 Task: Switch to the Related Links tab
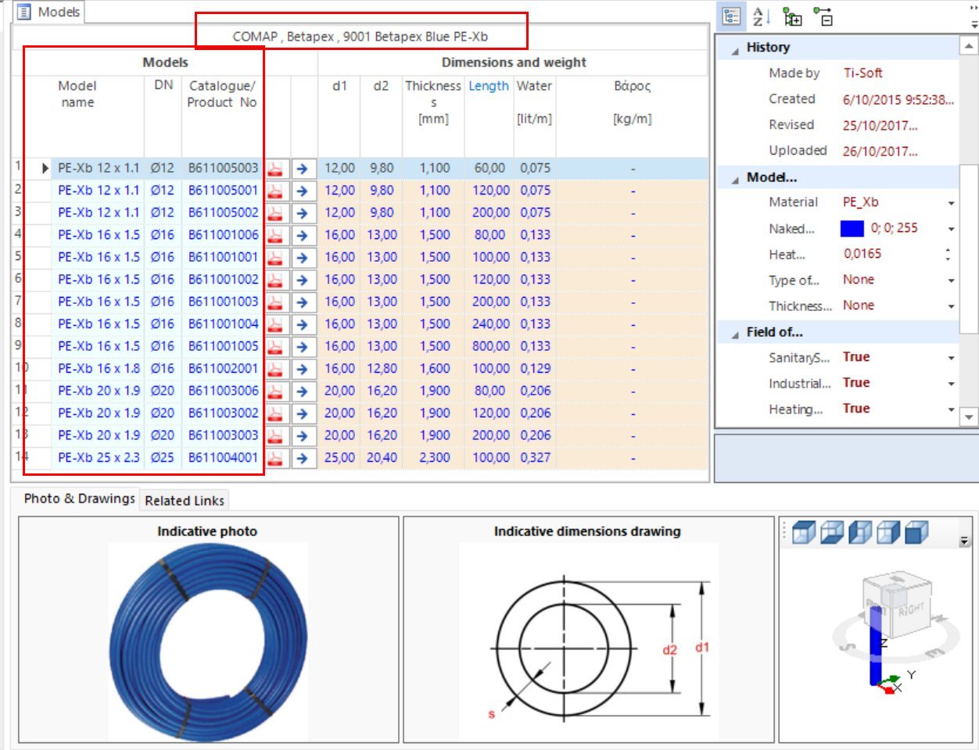click(x=185, y=500)
